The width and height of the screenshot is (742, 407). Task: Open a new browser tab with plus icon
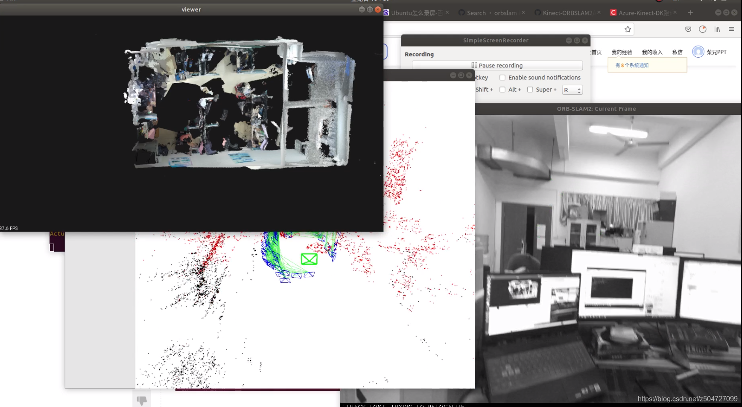tap(690, 13)
